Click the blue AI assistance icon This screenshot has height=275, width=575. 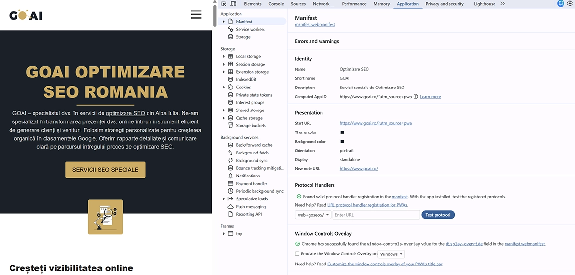561,4
